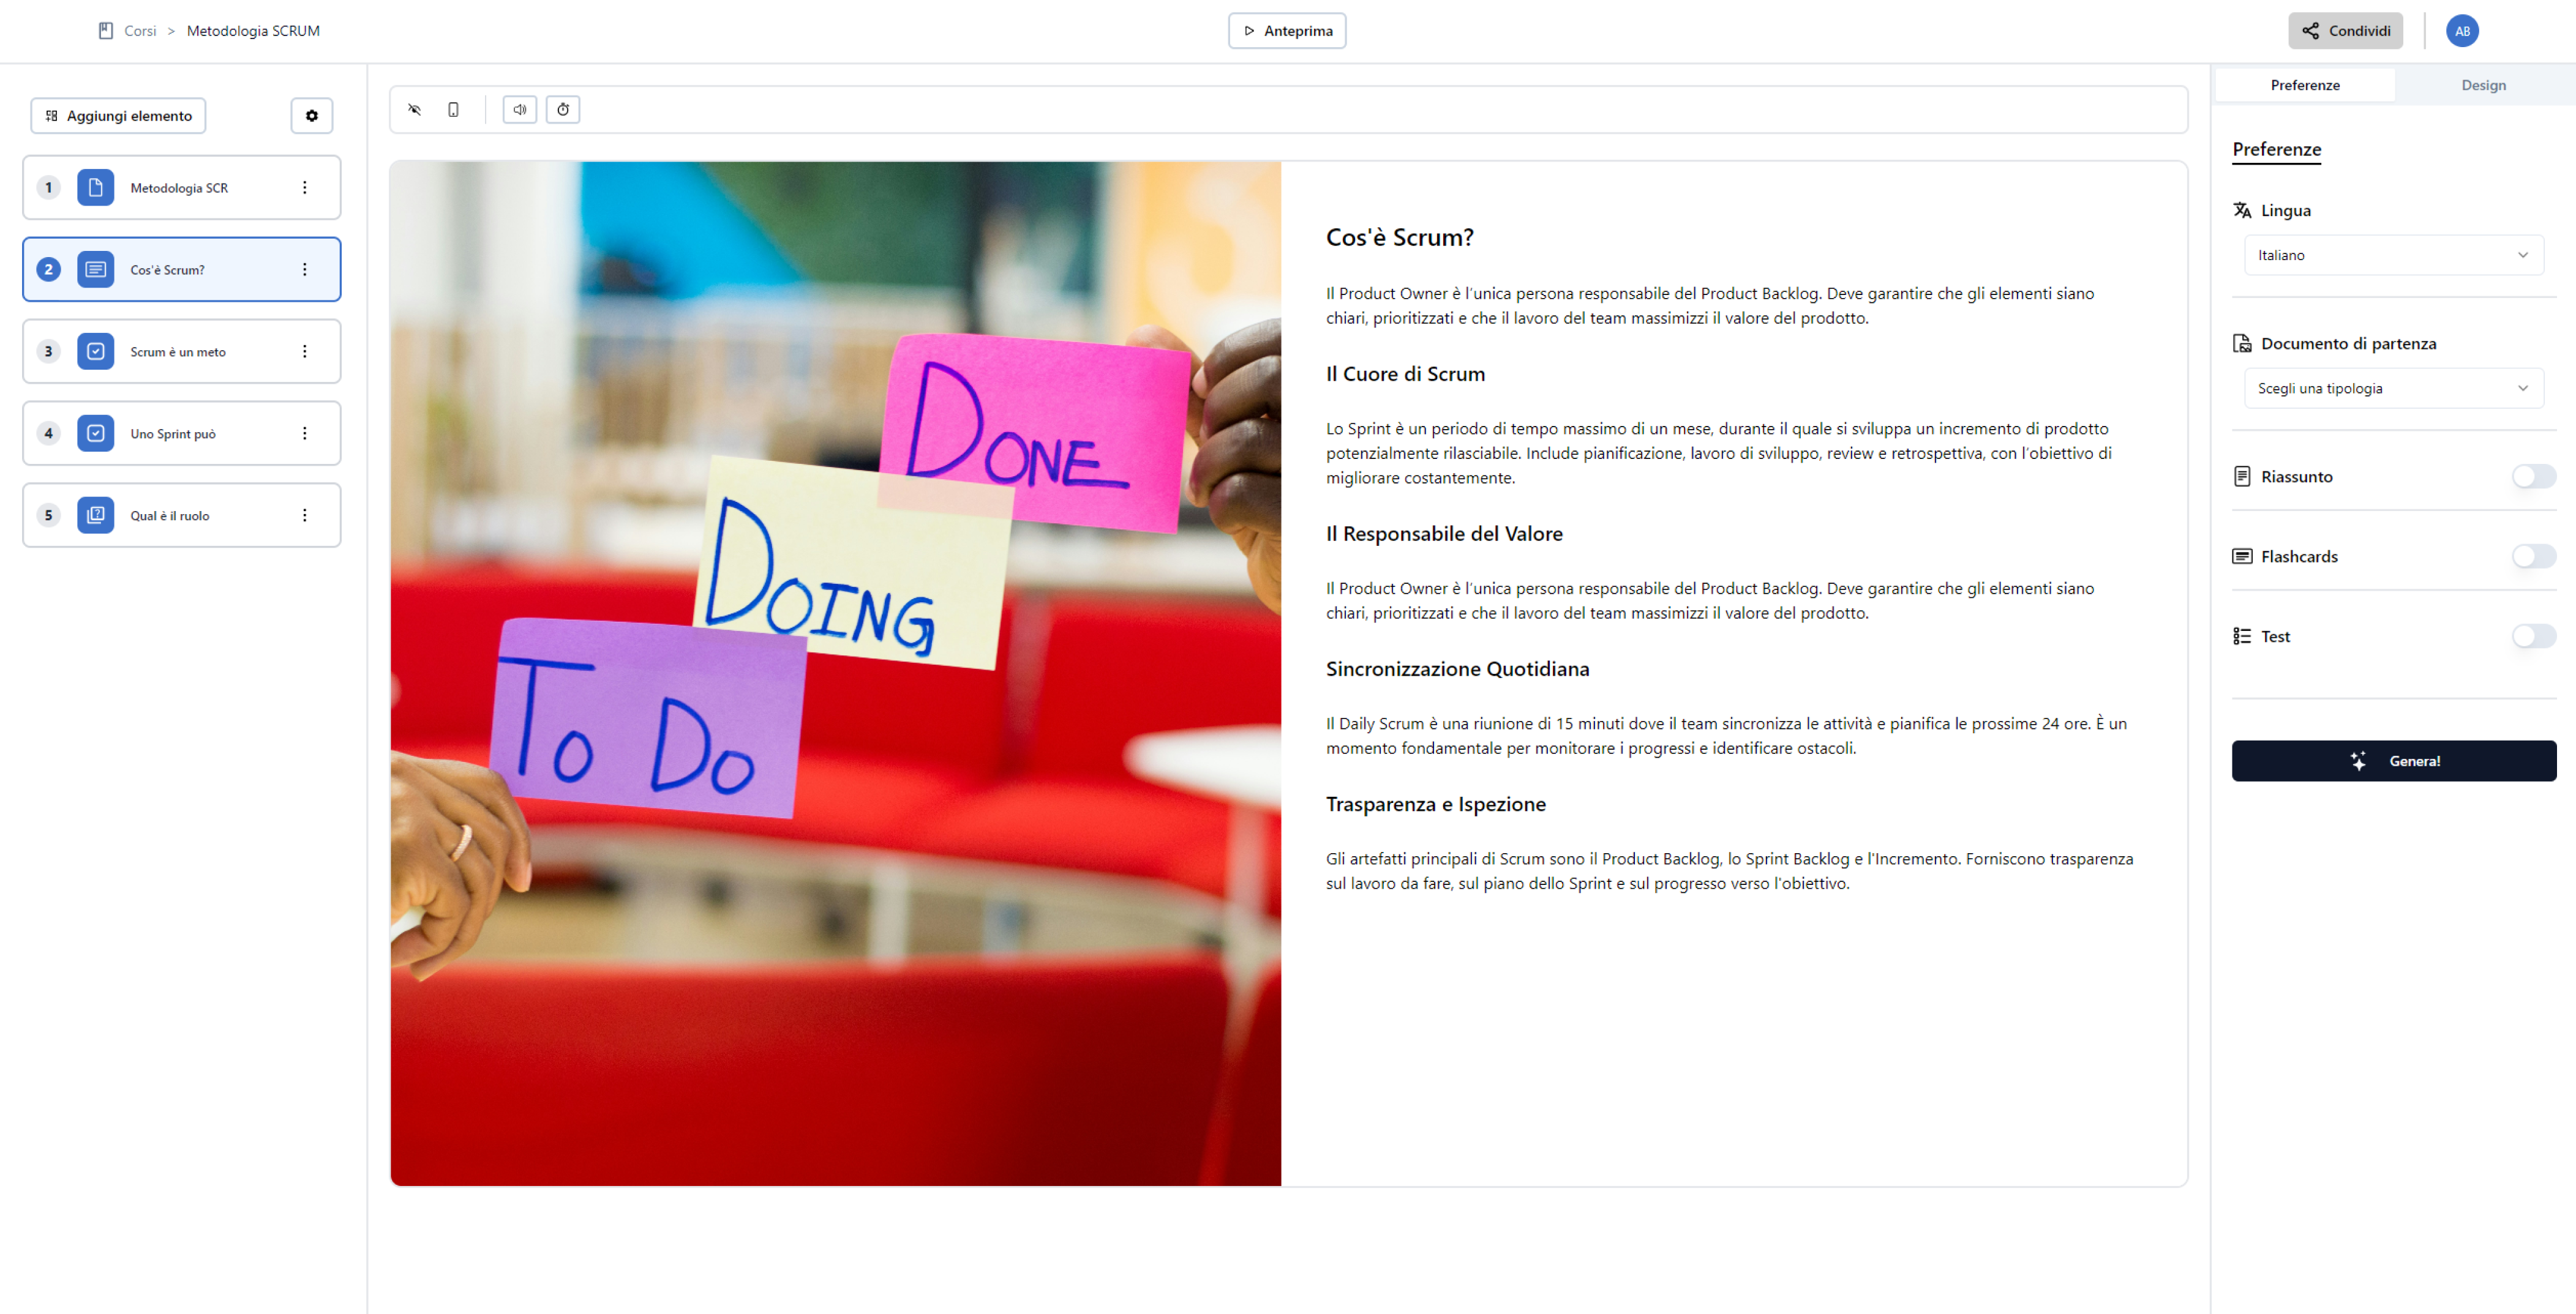Click the stopwatch timer icon in toolbar
The width and height of the screenshot is (2576, 1314).
563,110
